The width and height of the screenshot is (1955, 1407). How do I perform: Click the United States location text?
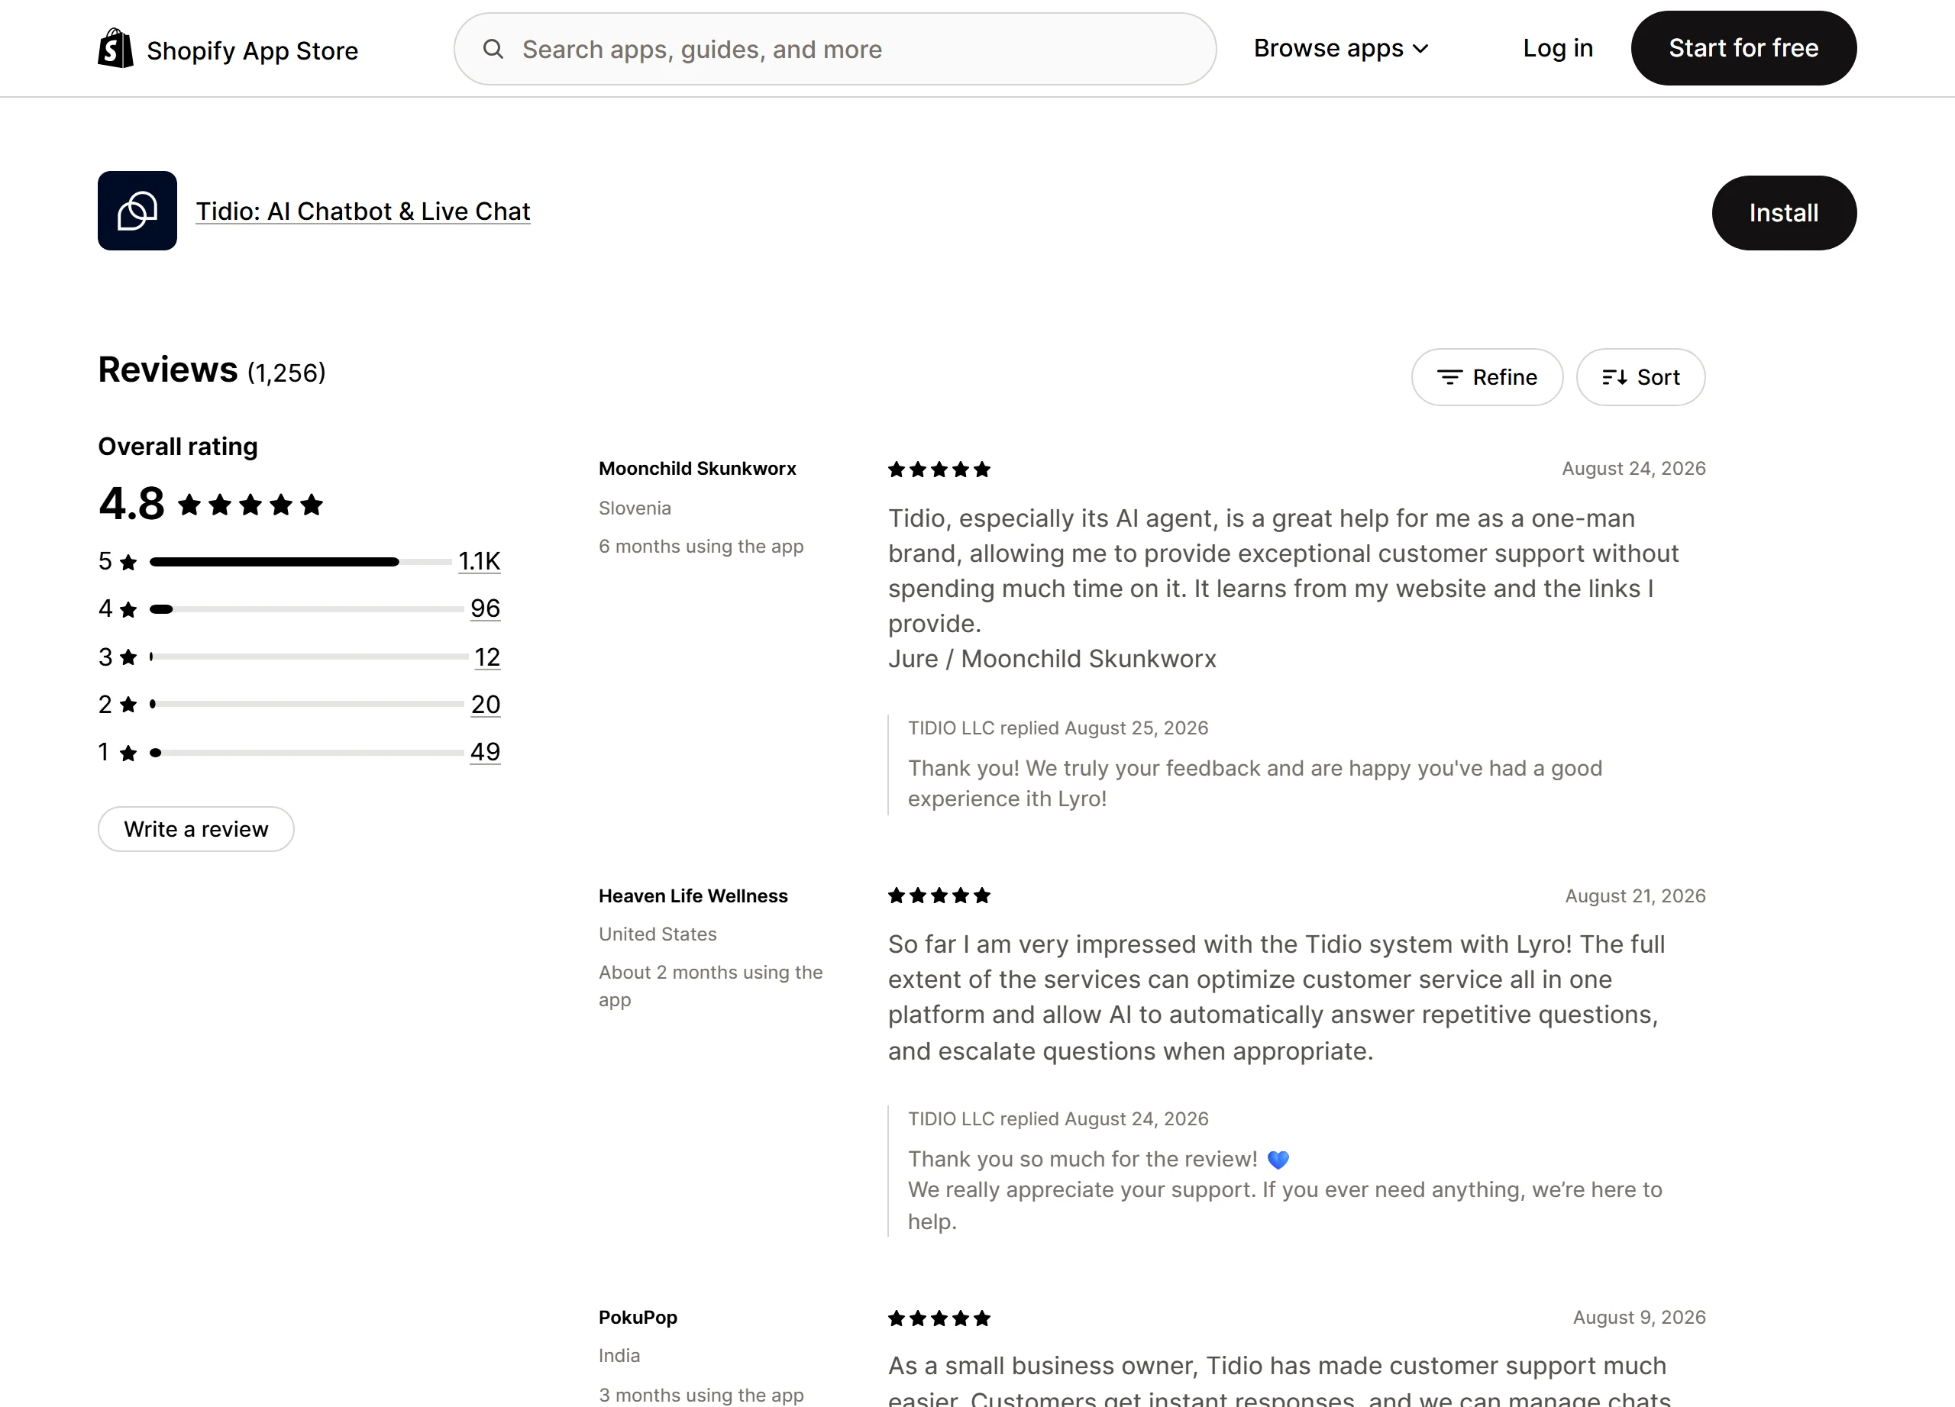pyautogui.click(x=658, y=934)
